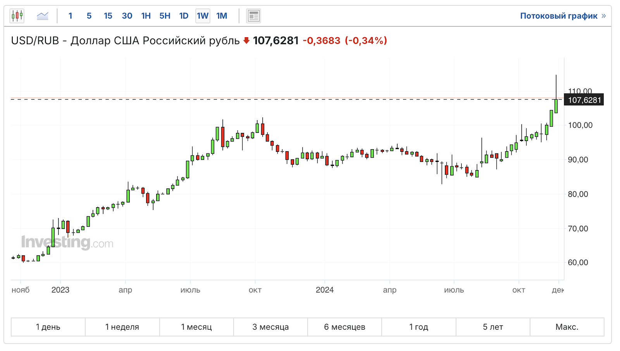This screenshot has width=620, height=351.
Task: Click the latest tall green candlestick
Action: click(556, 105)
